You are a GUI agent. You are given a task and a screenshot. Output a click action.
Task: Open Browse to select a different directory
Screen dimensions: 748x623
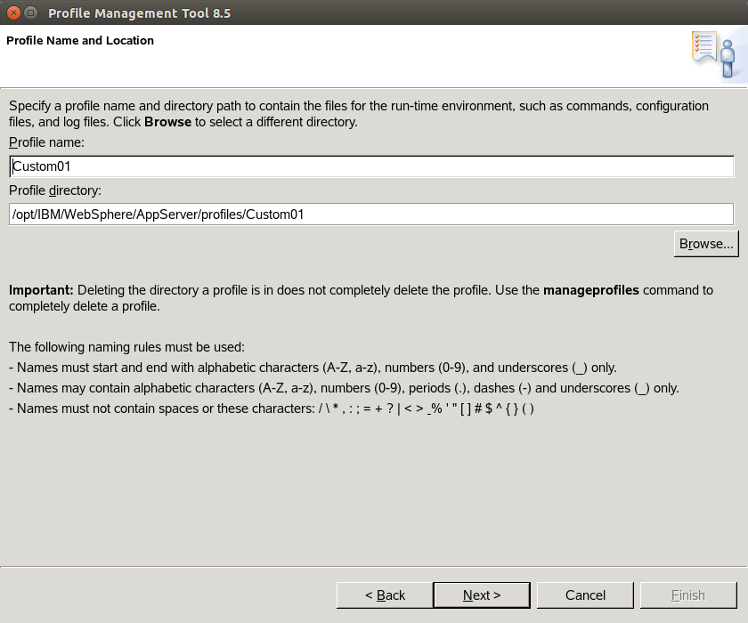click(x=706, y=244)
